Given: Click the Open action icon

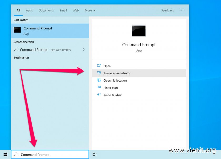Looking at the screenshot, I should pyautogui.click(x=99, y=66).
